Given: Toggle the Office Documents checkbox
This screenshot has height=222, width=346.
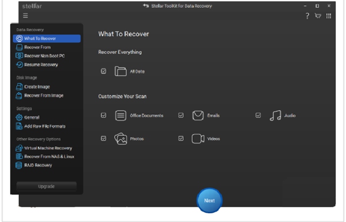Looking at the screenshot, I should (x=103, y=115).
